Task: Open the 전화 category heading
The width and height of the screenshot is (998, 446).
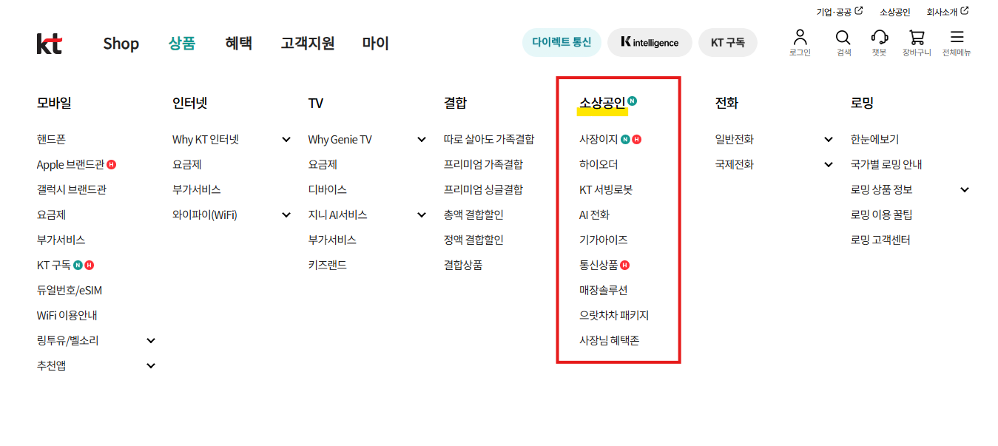Action: [727, 104]
